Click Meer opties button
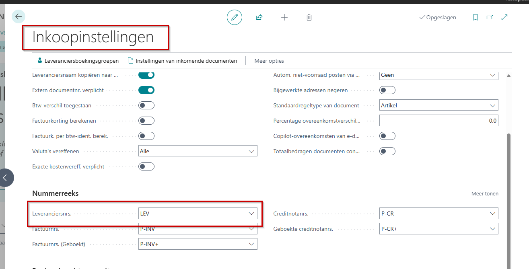The image size is (529, 269). click(x=269, y=61)
